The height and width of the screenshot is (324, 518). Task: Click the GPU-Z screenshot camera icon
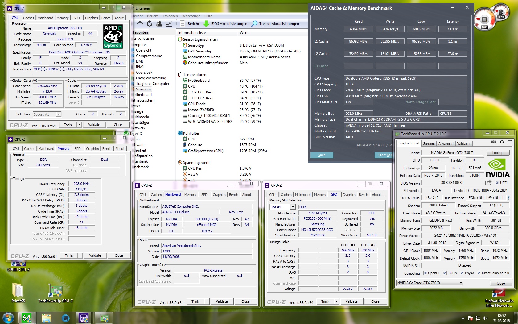click(493, 142)
